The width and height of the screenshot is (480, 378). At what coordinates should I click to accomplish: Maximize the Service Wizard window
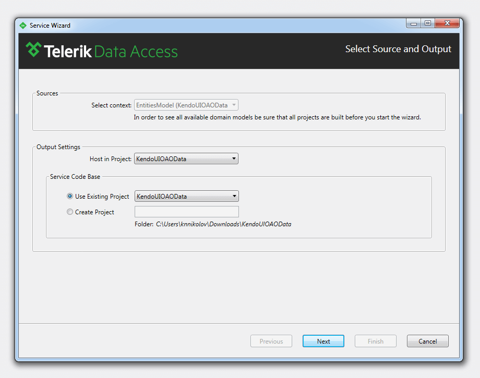[428, 23]
